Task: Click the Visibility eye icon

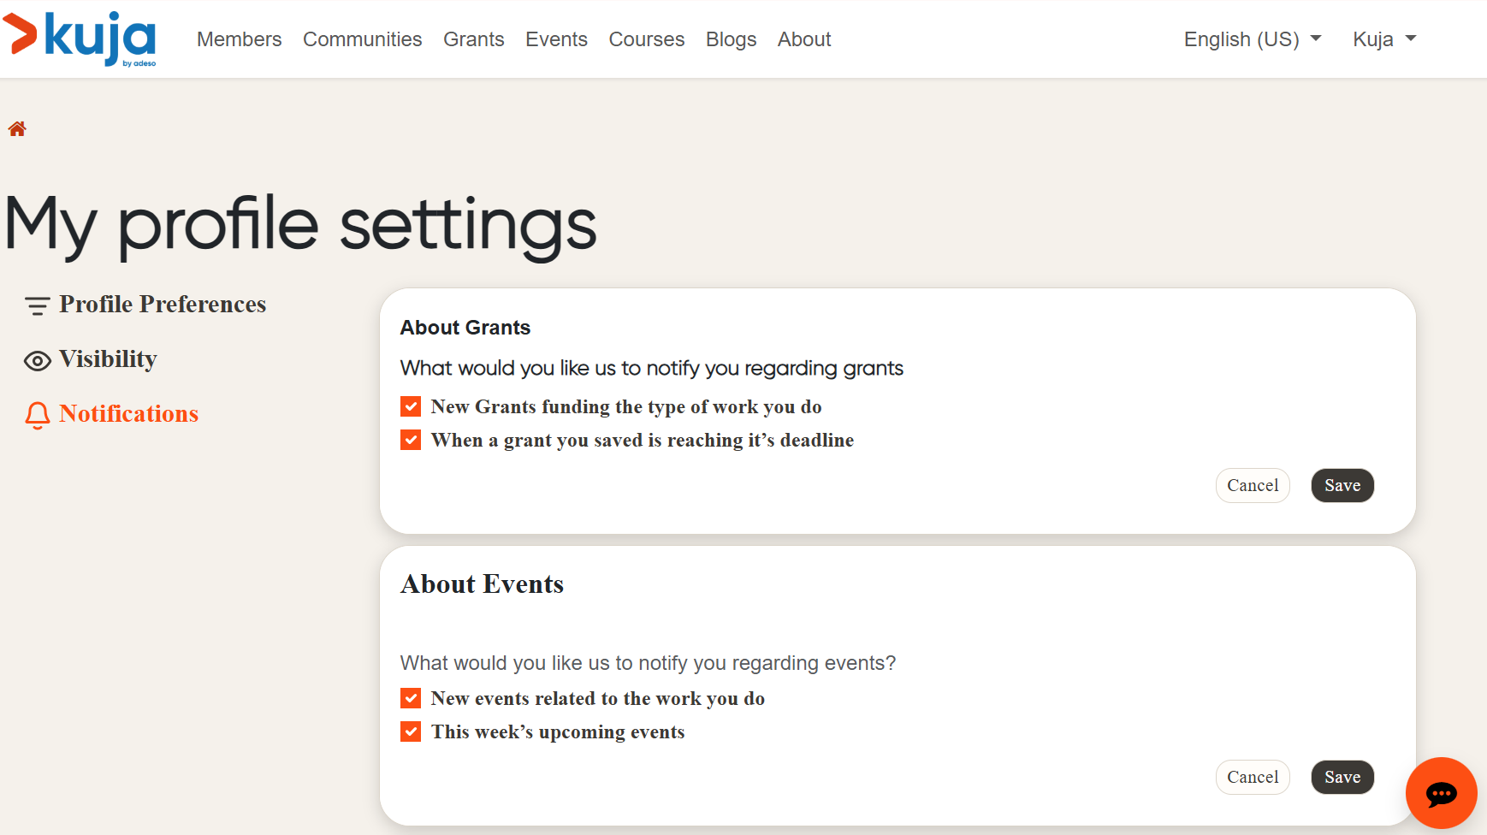Action: [37, 361]
